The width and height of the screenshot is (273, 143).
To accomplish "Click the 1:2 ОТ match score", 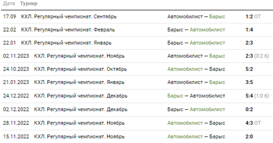I will pos(253,16).
